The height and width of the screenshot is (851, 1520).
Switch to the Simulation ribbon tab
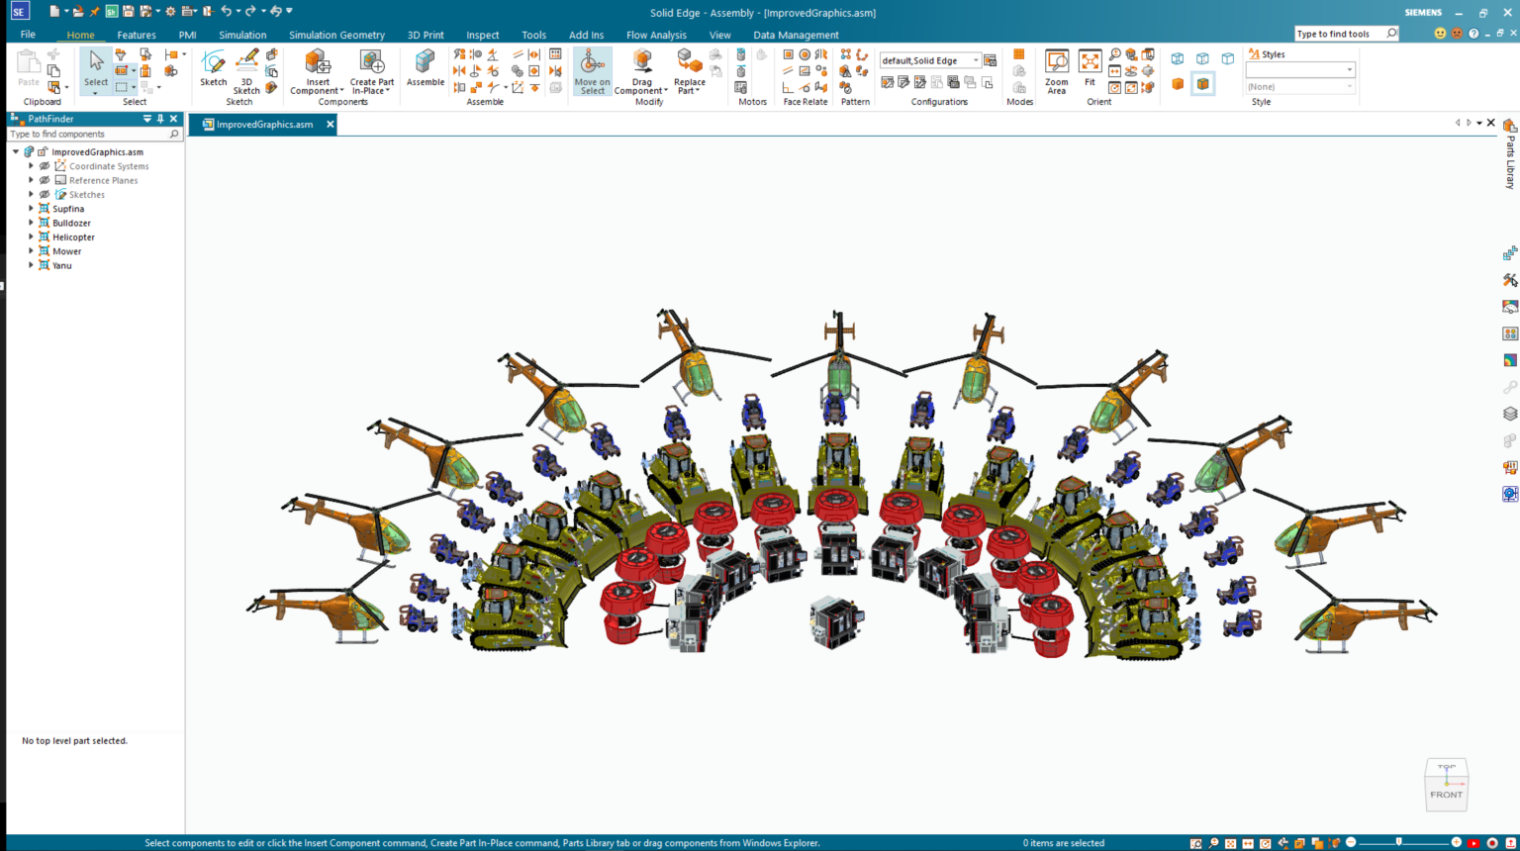(x=242, y=35)
